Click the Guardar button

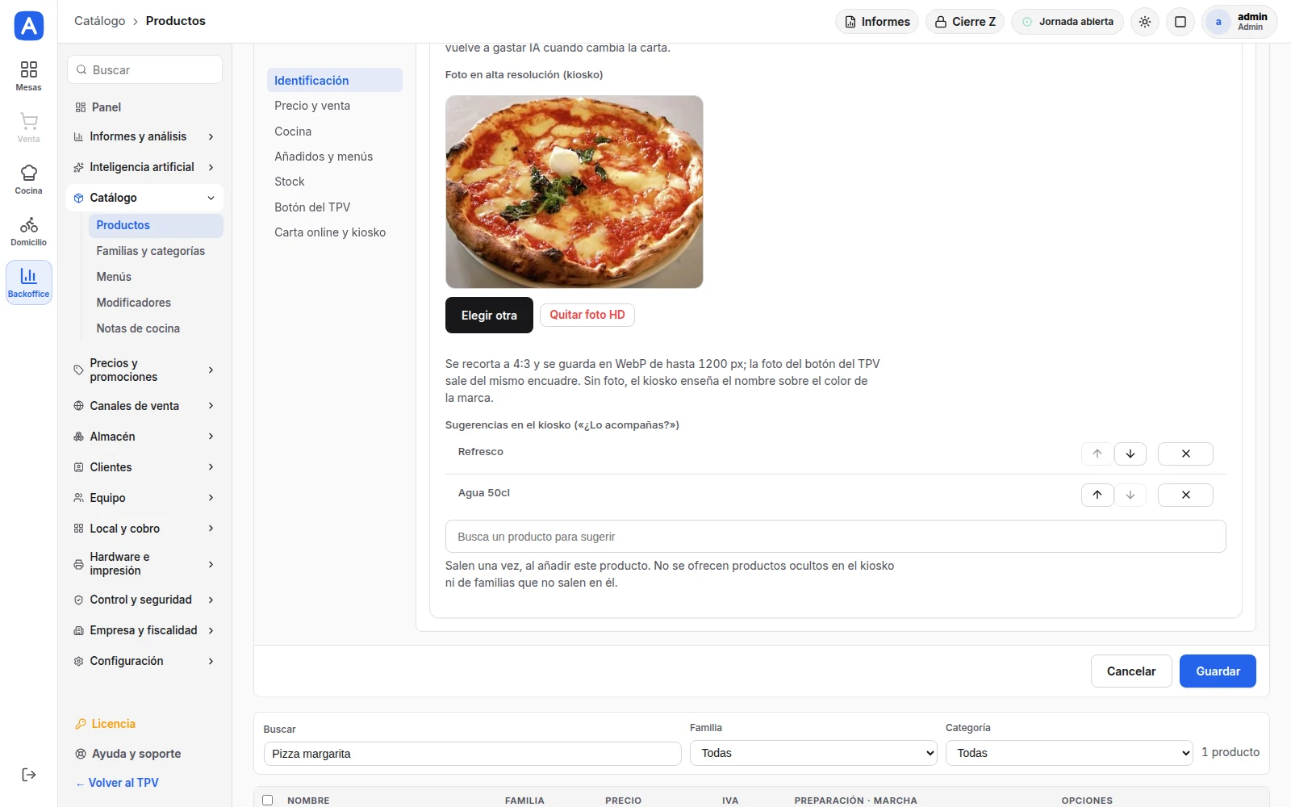(x=1218, y=671)
